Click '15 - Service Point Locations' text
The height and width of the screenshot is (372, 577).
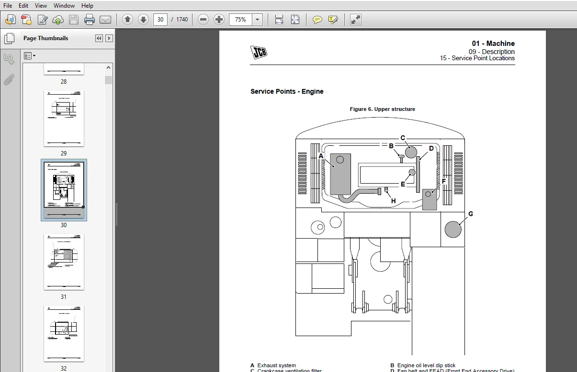(477, 58)
